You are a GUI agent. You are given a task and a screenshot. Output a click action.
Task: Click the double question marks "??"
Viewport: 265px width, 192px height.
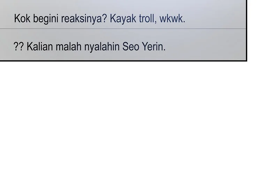tap(18, 46)
